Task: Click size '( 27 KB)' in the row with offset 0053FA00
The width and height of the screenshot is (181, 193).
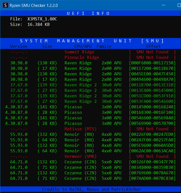Action: (x=47, y=101)
